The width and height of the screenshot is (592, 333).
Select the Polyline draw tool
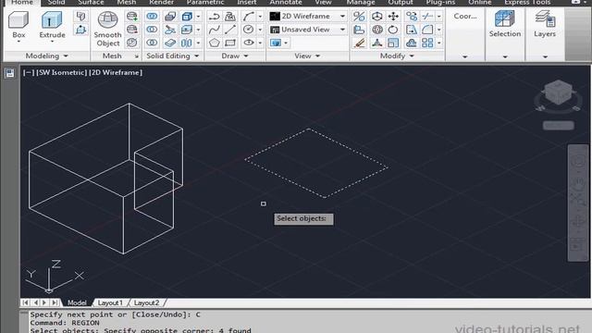click(x=215, y=17)
